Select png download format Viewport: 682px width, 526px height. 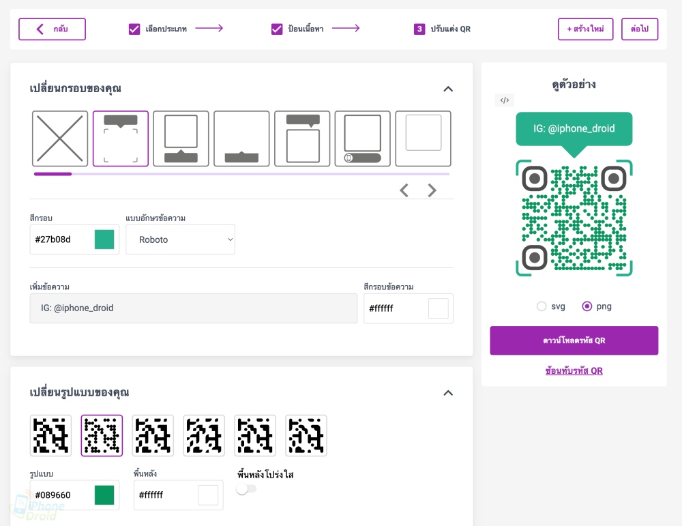[x=587, y=306]
